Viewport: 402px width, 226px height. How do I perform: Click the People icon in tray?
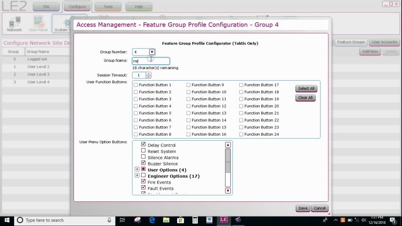point(325,220)
